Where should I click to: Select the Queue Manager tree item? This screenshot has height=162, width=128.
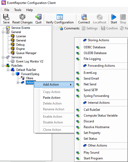(26, 53)
